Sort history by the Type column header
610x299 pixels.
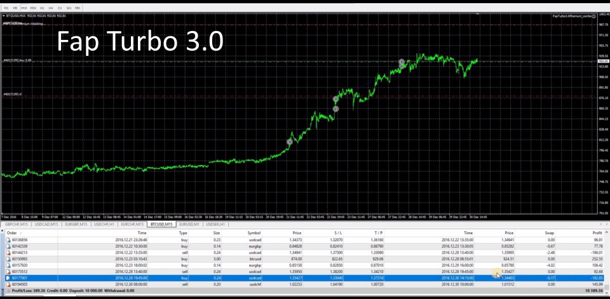click(x=183, y=233)
